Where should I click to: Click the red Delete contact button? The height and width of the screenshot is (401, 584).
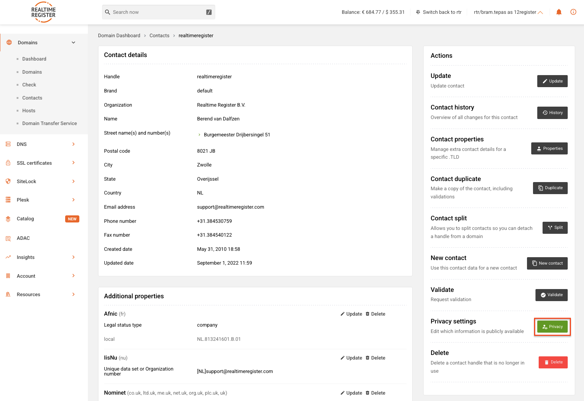553,362
